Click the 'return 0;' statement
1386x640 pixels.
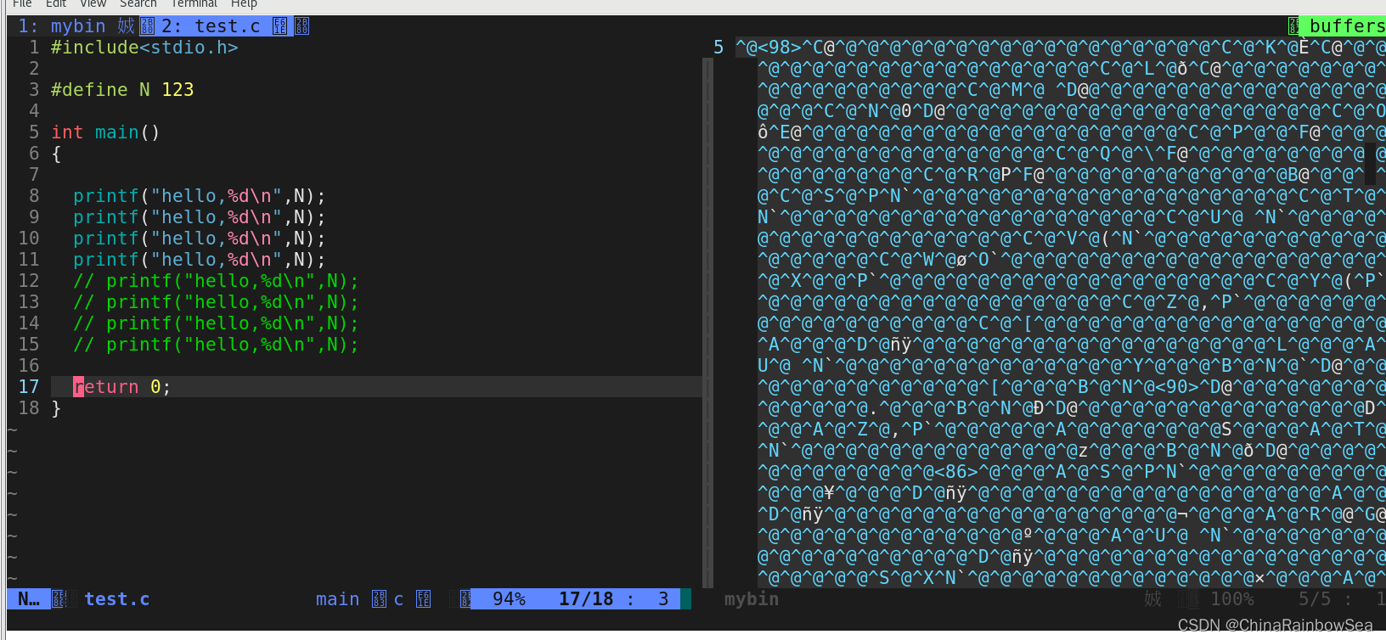pos(122,387)
